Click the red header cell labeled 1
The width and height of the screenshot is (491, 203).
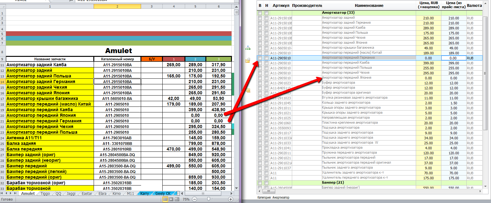tap(174, 59)
